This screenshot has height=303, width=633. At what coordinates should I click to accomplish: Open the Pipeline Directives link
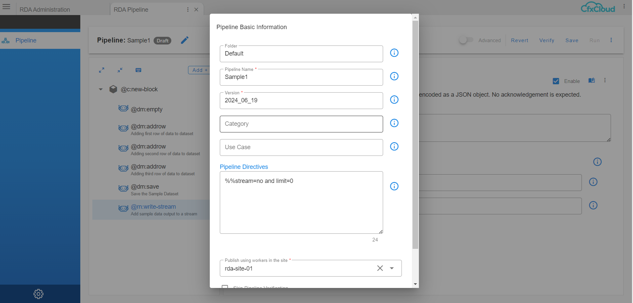click(x=244, y=167)
